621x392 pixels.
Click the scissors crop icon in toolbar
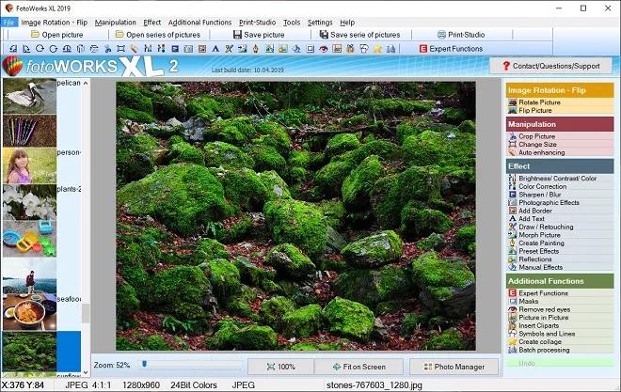click(107, 49)
